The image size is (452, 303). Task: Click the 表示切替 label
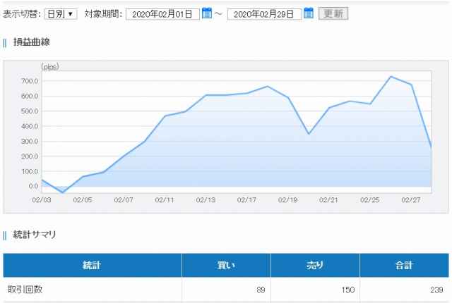(x=22, y=14)
